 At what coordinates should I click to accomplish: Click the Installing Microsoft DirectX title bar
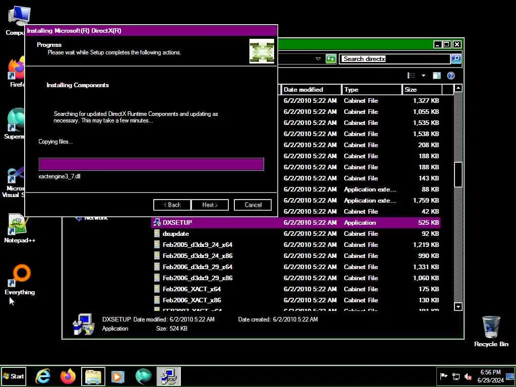tap(151, 31)
